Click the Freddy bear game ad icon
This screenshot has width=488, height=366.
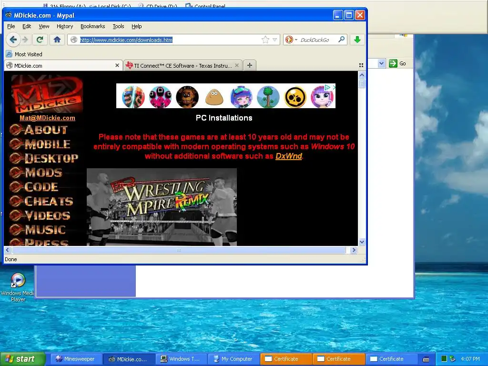coord(187,96)
